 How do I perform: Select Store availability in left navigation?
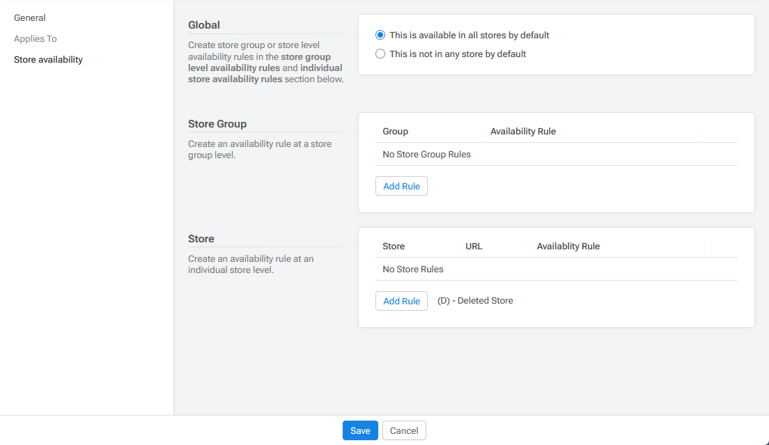click(x=48, y=60)
